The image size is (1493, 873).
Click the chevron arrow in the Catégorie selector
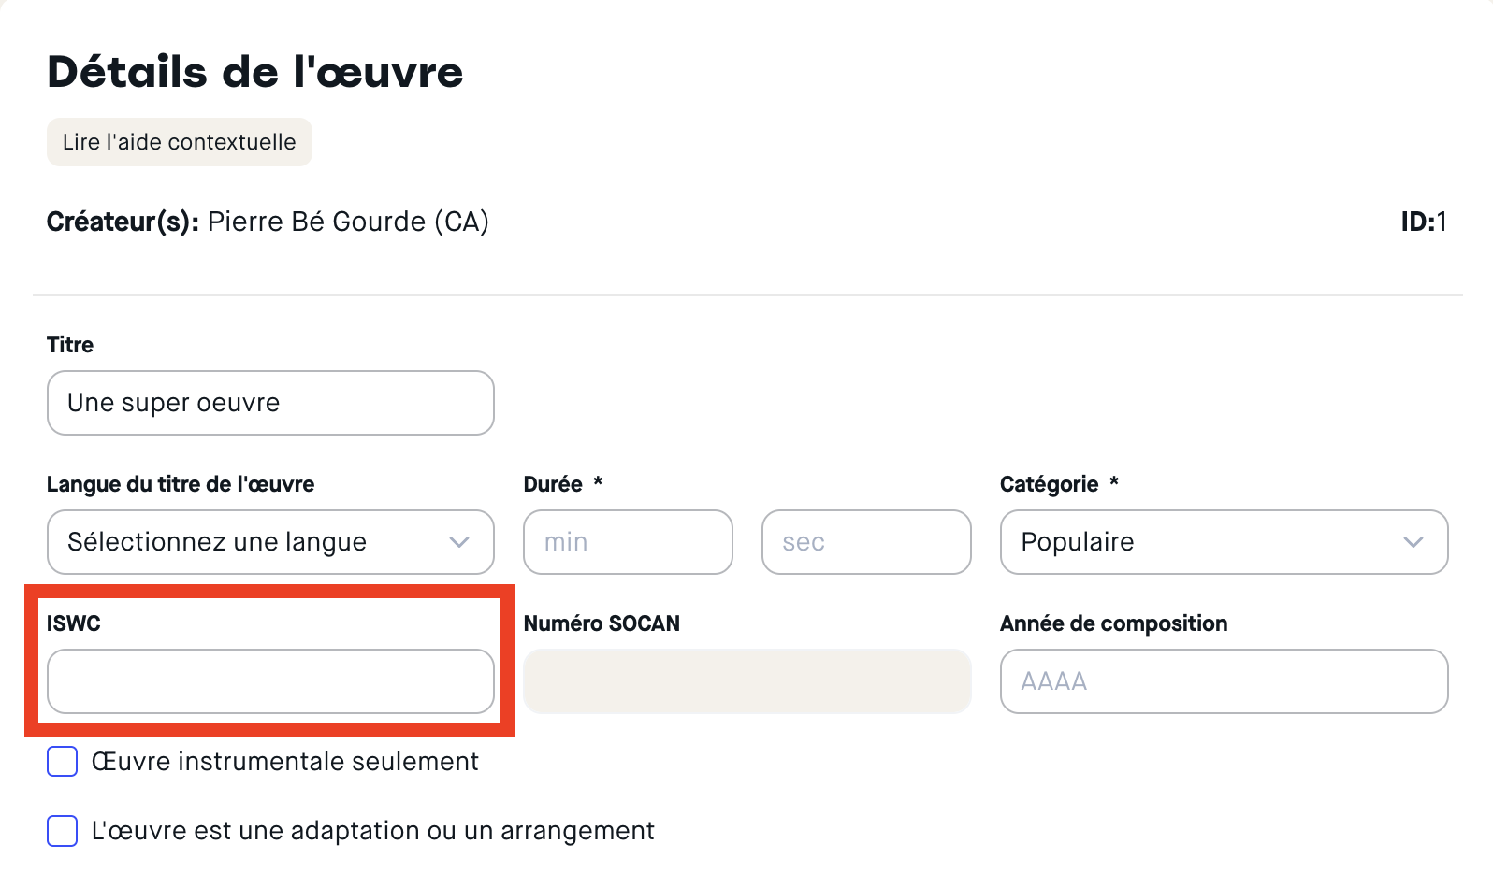(1413, 542)
